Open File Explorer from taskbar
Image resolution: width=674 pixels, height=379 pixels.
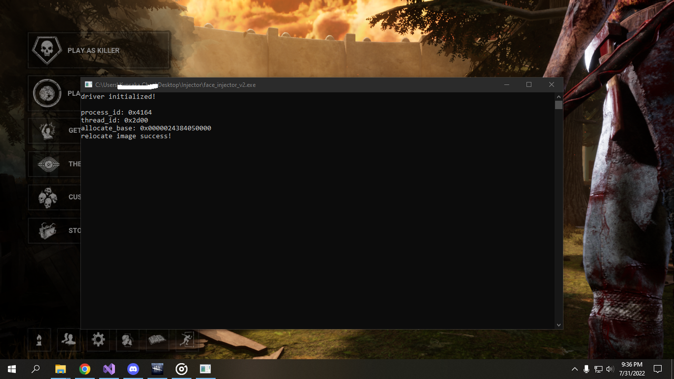pyautogui.click(x=61, y=369)
